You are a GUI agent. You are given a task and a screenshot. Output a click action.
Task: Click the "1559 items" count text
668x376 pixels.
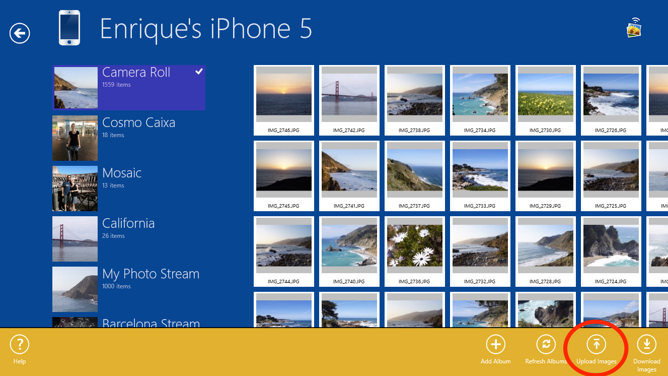click(116, 85)
